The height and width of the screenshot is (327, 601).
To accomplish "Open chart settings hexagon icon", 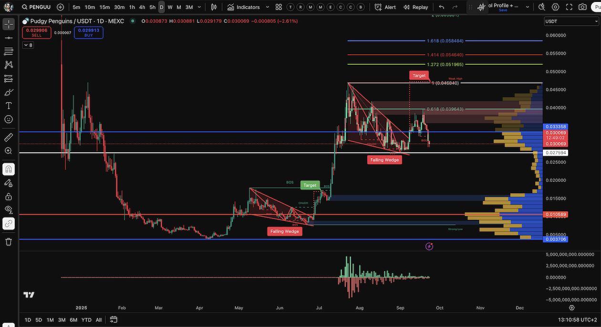I will (x=556, y=7).
